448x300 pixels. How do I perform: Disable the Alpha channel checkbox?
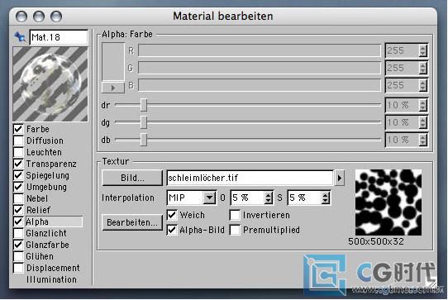18,221
